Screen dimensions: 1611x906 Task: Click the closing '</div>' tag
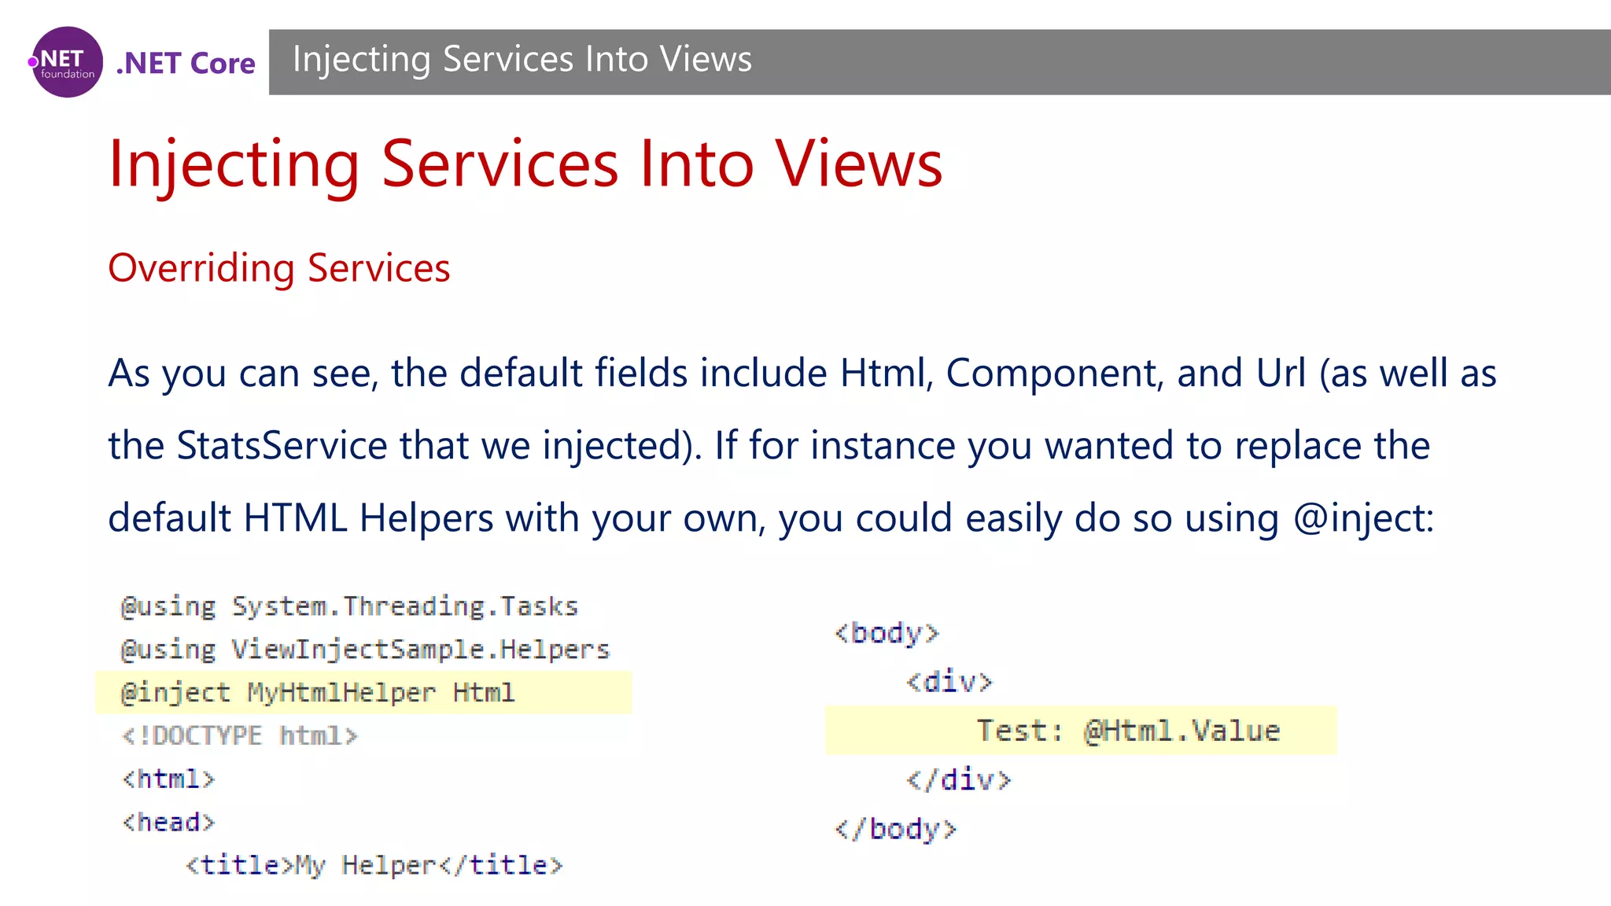[x=958, y=779]
